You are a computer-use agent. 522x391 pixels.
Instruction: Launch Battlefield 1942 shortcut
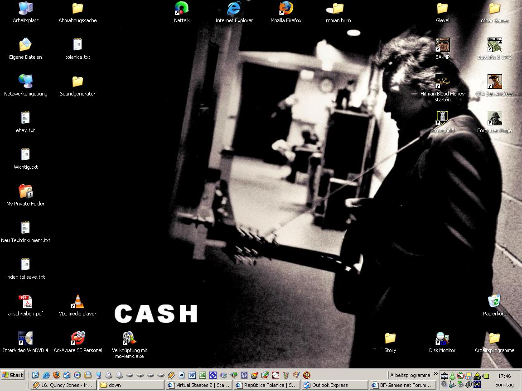495,49
